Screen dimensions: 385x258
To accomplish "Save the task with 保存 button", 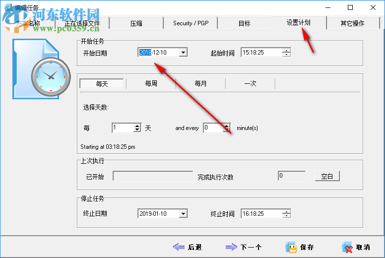I will [x=300, y=247].
